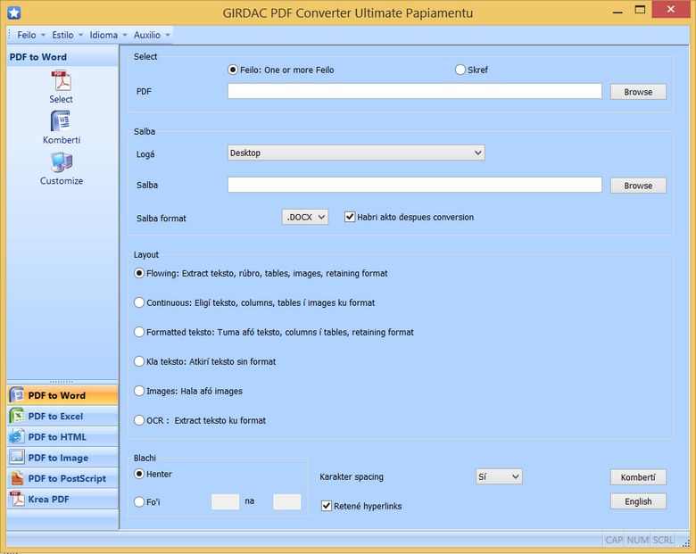Click the star application icon in title bar

point(13,12)
